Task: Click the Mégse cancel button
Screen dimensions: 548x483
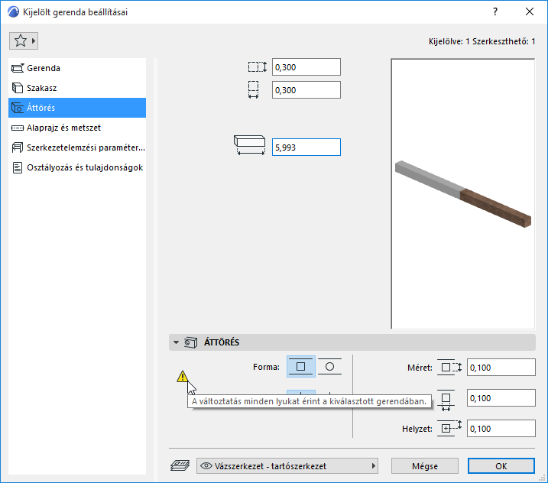Action: point(425,466)
